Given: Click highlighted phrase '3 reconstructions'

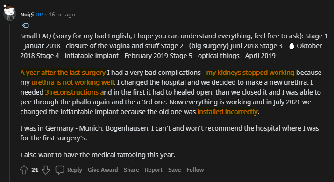Looking at the screenshot, I should [72, 92].
